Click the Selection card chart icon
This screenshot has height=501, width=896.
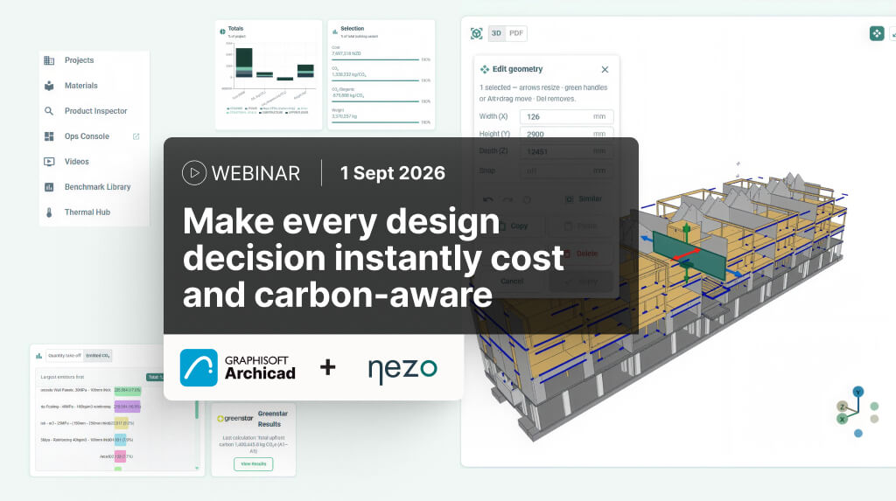[x=335, y=31]
